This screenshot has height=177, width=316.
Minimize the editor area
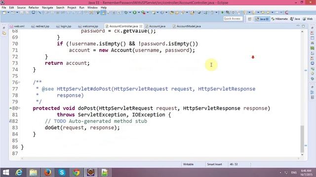click(x=298, y=26)
